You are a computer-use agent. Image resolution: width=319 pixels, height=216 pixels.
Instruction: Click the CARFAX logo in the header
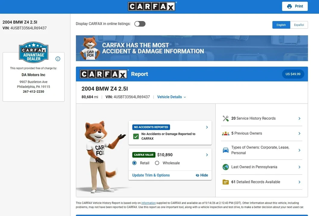152,6
